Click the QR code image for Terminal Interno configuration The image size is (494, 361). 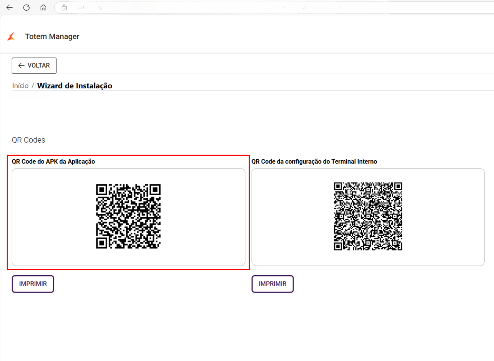(368, 216)
